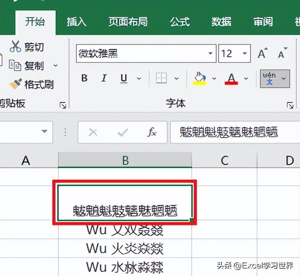
Task: Select the Format Painter brush
Action: click(16, 84)
